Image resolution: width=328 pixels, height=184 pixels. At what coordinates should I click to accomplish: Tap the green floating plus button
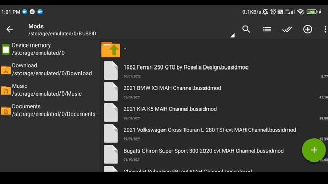pyautogui.click(x=314, y=150)
